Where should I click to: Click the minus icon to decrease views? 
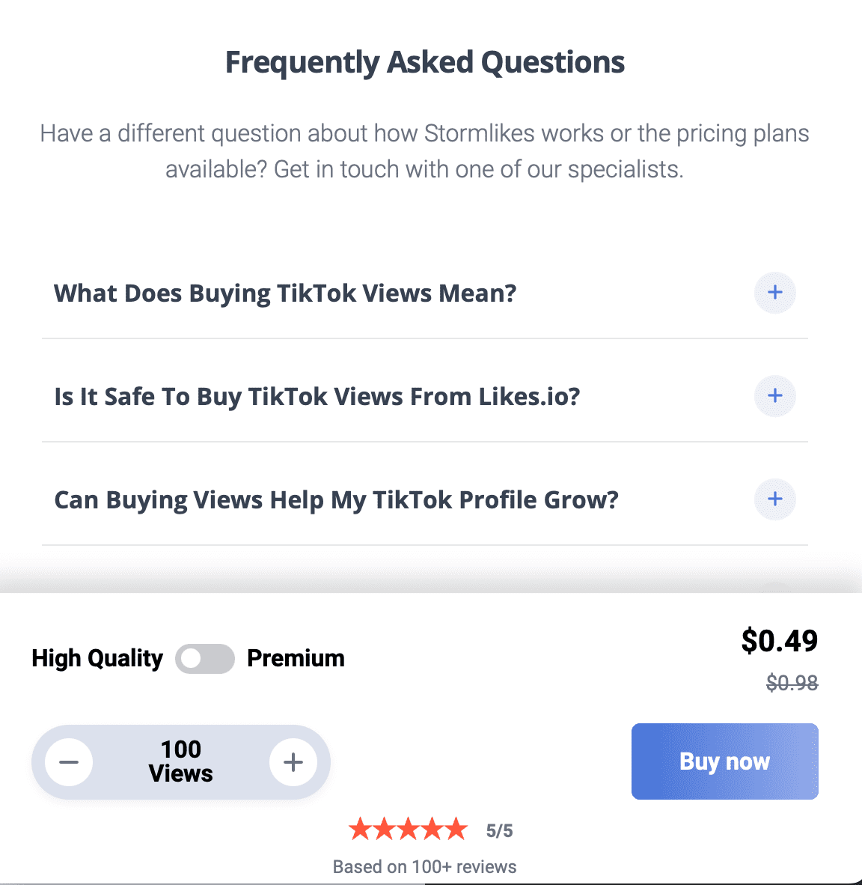click(70, 761)
